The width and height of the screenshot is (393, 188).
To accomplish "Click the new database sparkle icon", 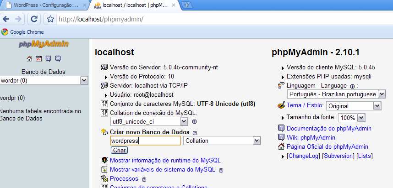I will (x=104, y=131).
